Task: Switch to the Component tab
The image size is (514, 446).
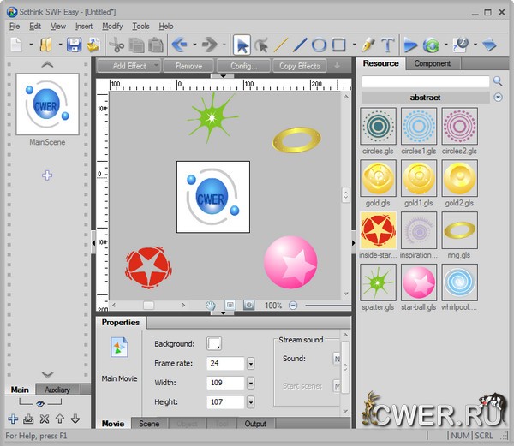Action: [433, 63]
